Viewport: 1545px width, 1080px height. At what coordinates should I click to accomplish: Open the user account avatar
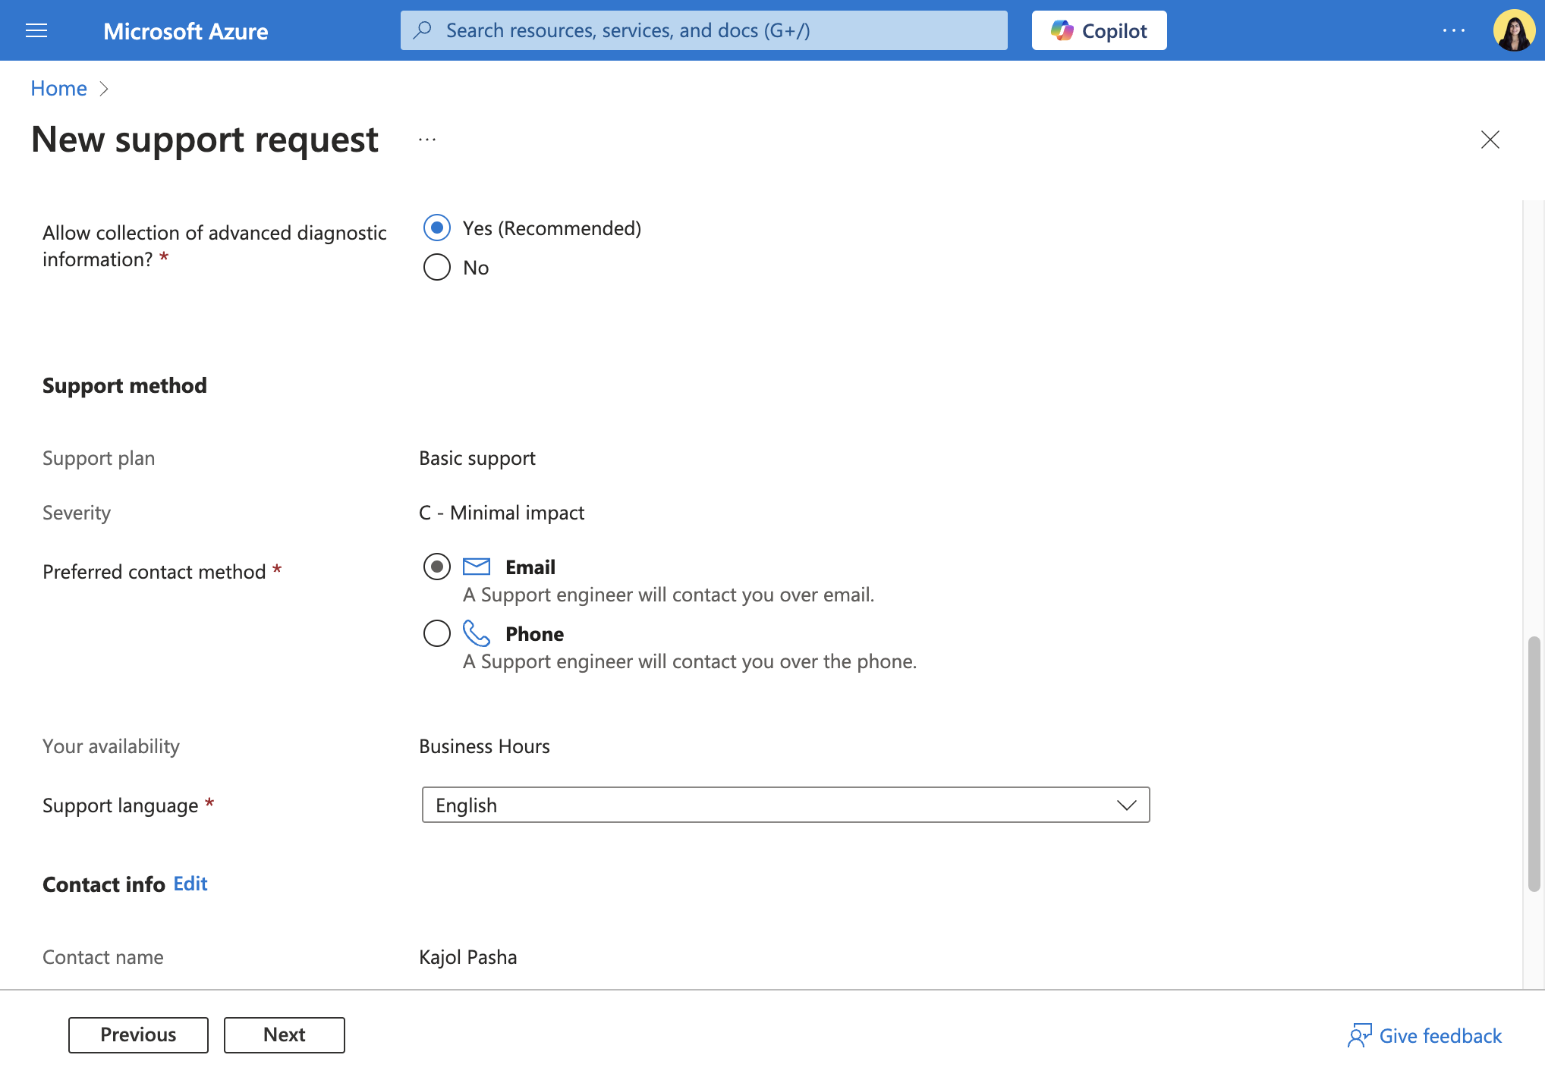pyautogui.click(x=1514, y=30)
